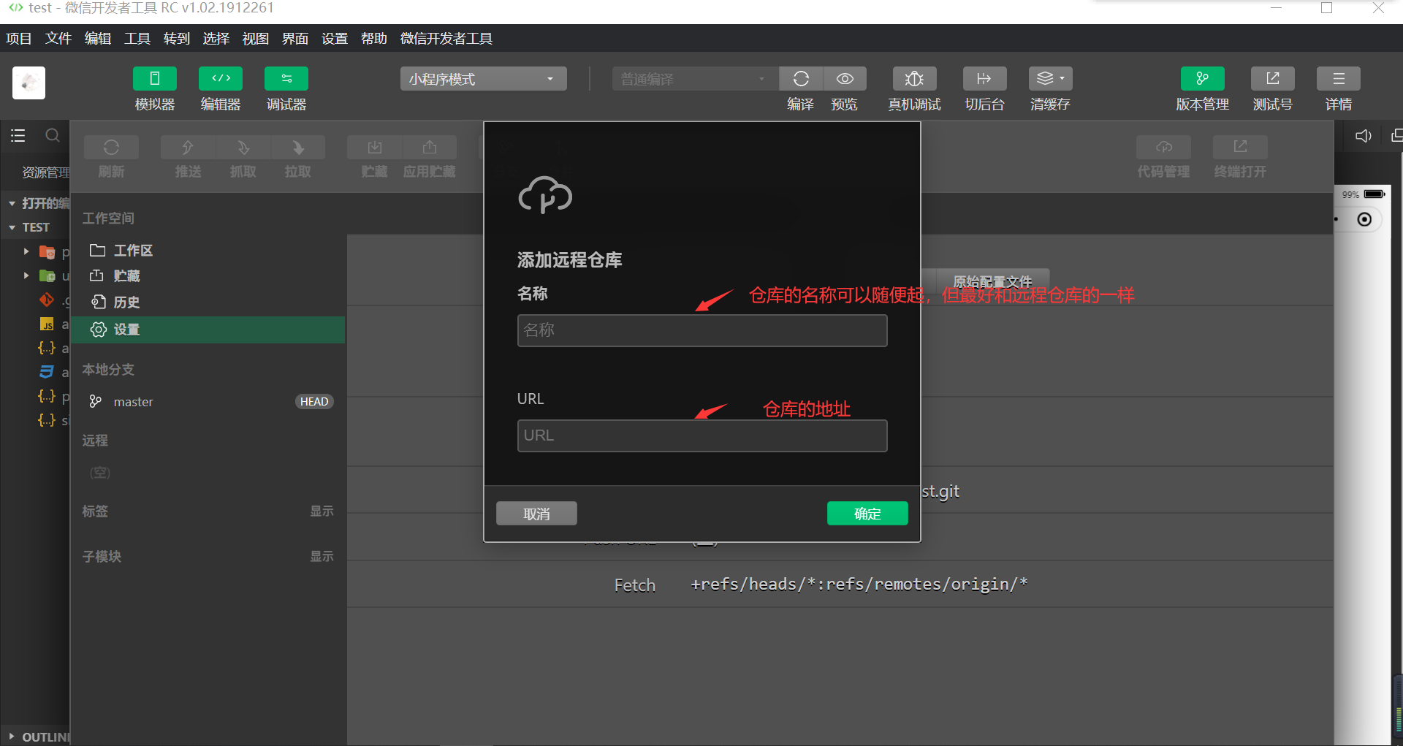The height and width of the screenshot is (746, 1403).
Task: Show tags via 标签 显示 link
Action: click(x=322, y=511)
